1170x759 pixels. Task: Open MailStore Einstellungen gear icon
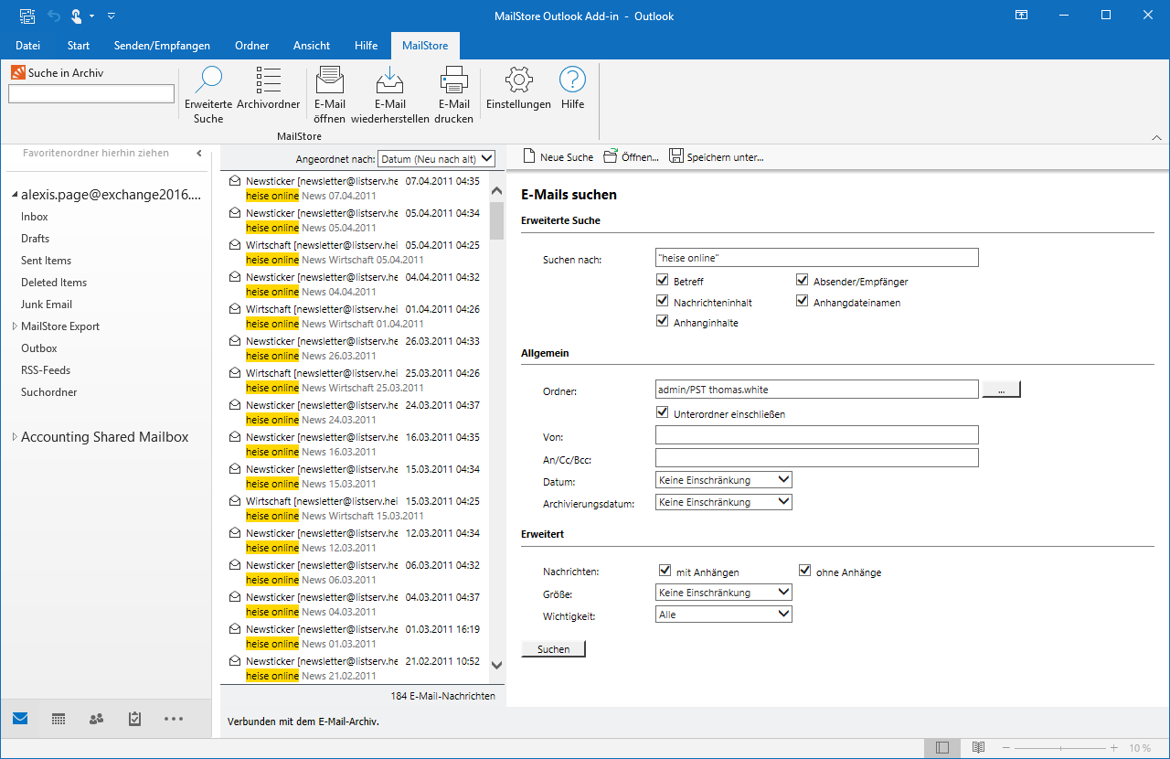tap(518, 81)
